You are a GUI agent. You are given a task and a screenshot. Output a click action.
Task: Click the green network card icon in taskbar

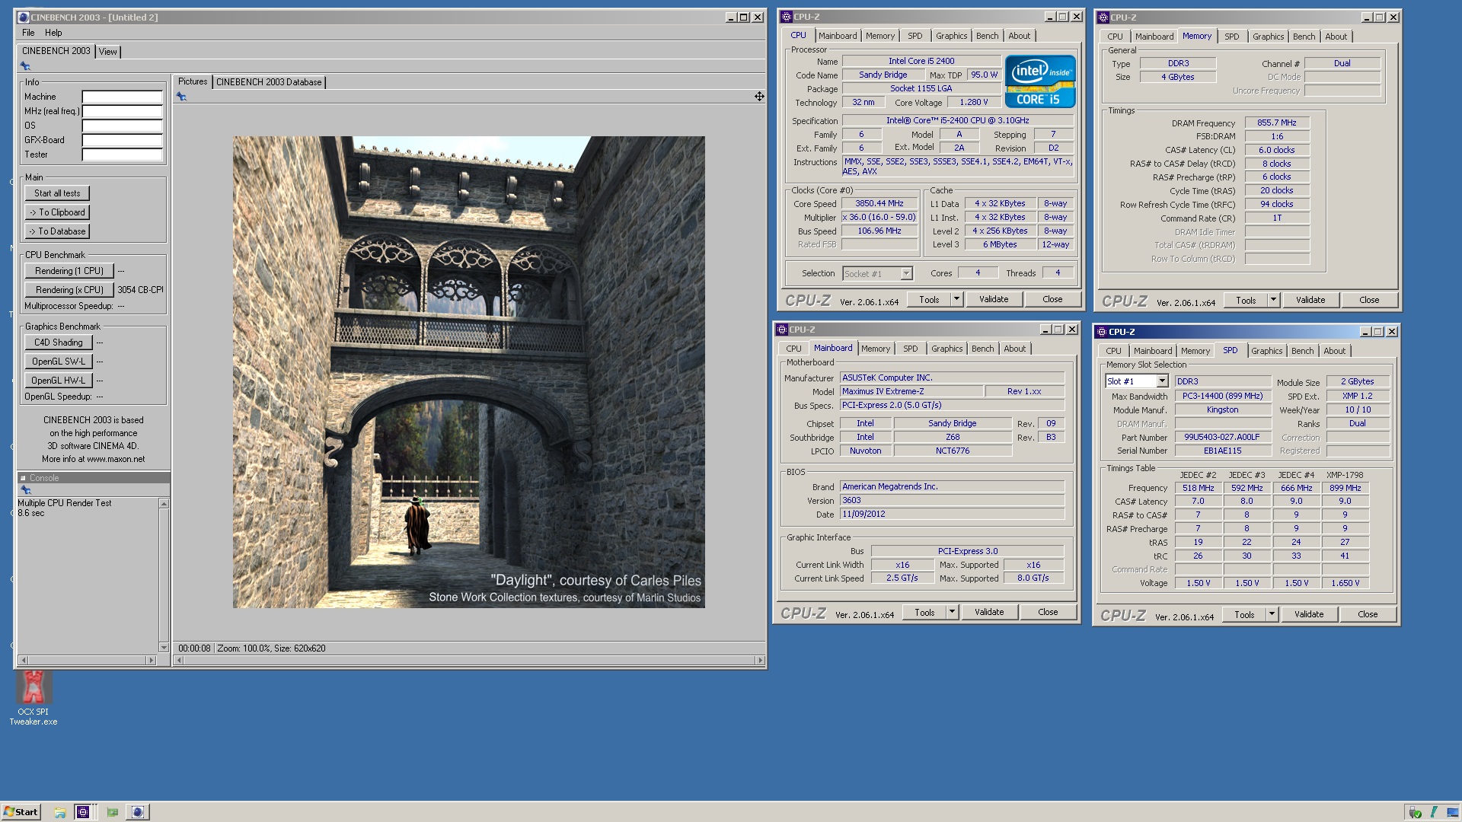click(x=112, y=812)
